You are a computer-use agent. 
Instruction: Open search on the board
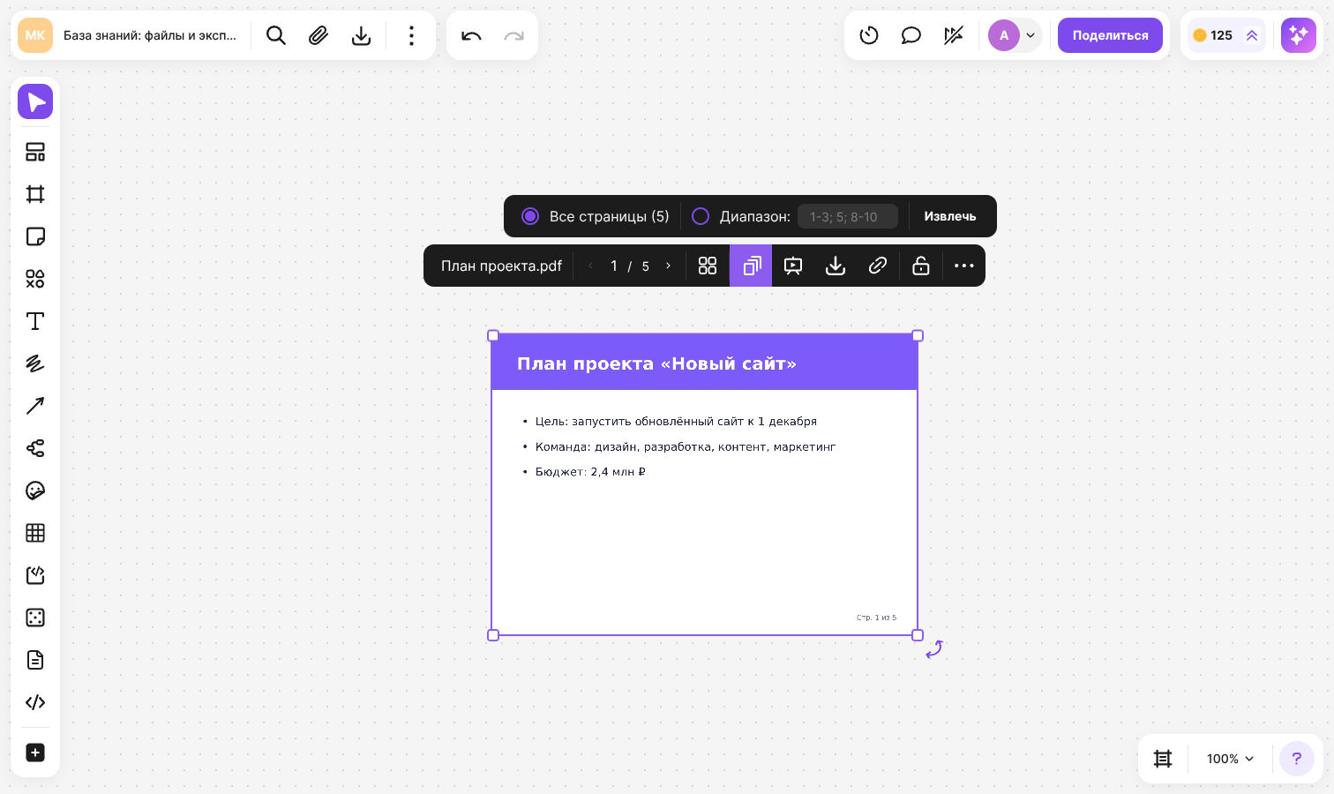[x=276, y=35]
